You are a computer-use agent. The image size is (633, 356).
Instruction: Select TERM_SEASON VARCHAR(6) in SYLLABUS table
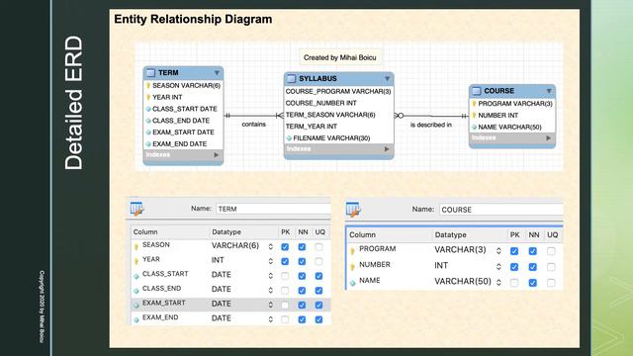point(330,115)
